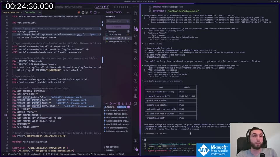Screen dimensions: 280x157
Task: Select commit 'Skip onboarding wiza...'
Action: (118, 121)
